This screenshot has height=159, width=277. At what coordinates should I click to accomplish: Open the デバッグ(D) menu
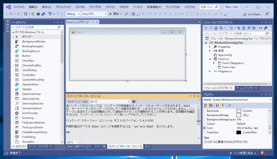tap(95, 7)
